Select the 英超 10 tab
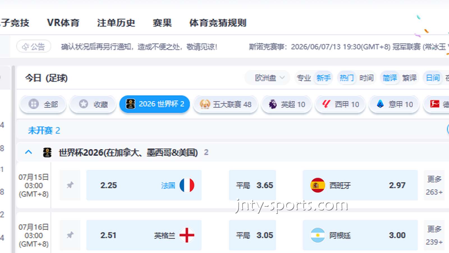Screen dimensions: 449x253 pyautogui.click(x=287, y=104)
